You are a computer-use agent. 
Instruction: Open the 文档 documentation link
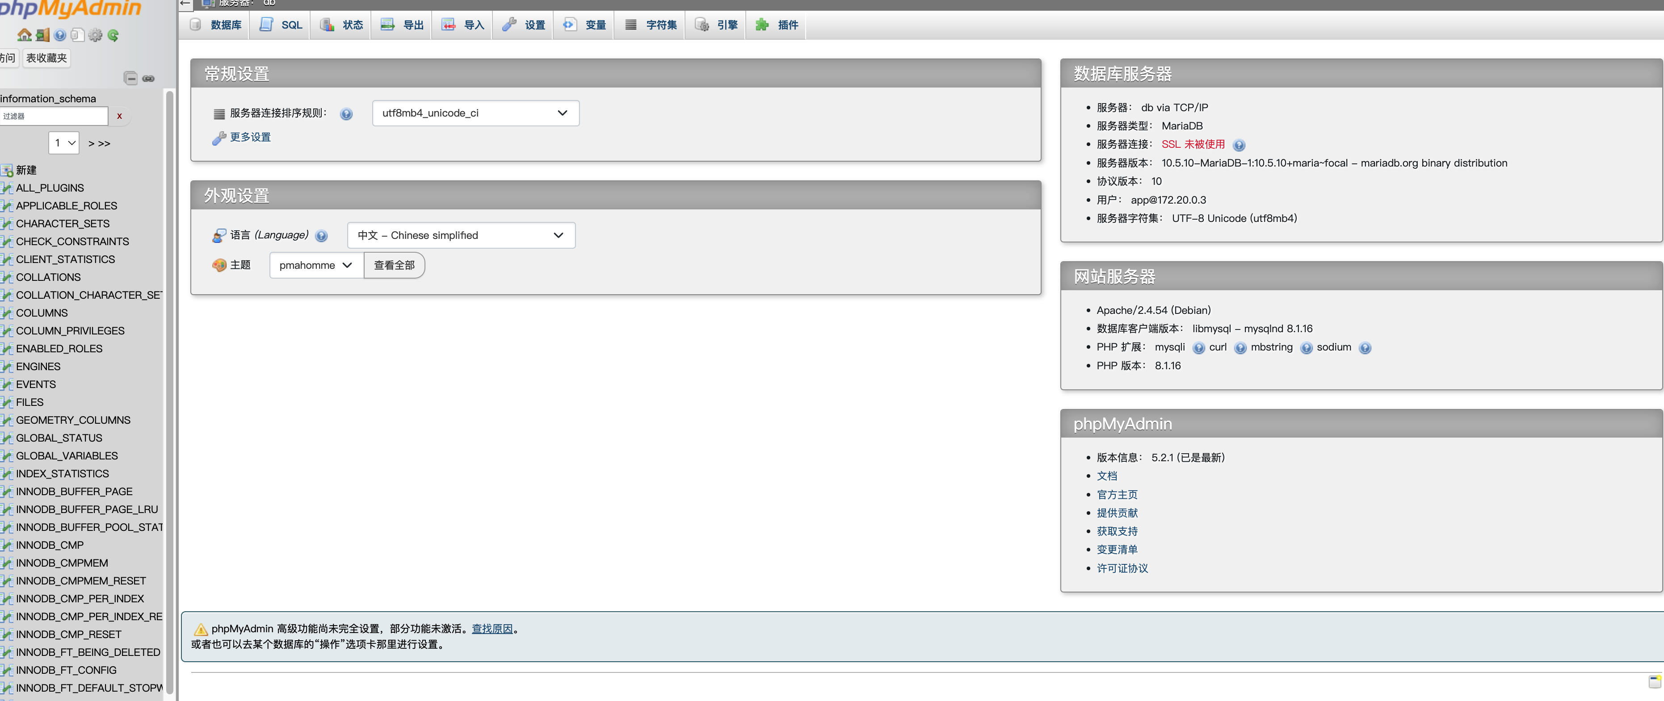(x=1107, y=476)
